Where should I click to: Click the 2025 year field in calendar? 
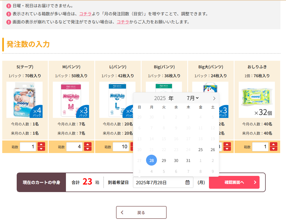[160, 98]
